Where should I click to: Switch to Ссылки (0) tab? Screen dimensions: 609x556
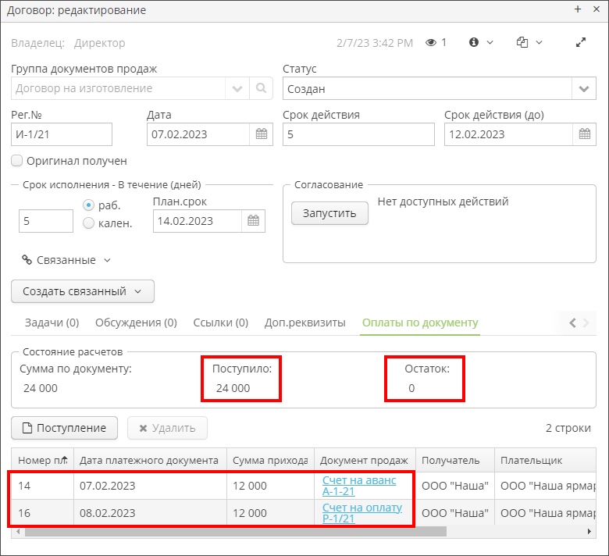point(221,323)
